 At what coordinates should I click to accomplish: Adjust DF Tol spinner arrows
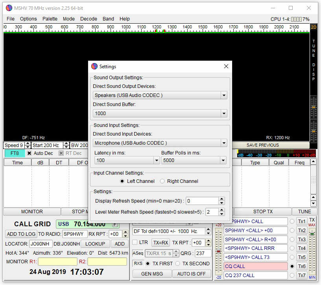(x=208, y=231)
